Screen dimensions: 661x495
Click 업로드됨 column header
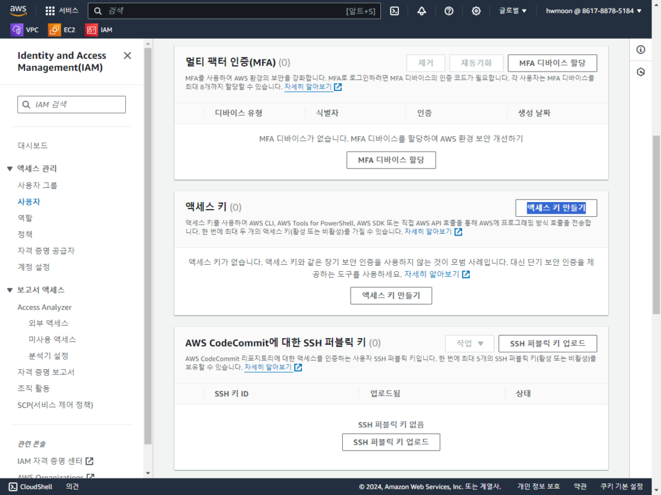click(x=385, y=394)
